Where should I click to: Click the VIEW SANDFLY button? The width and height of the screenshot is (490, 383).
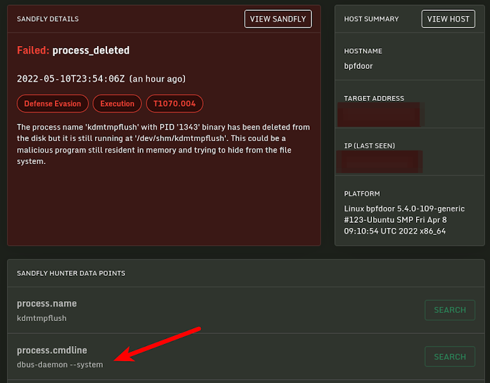(x=278, y=19)
